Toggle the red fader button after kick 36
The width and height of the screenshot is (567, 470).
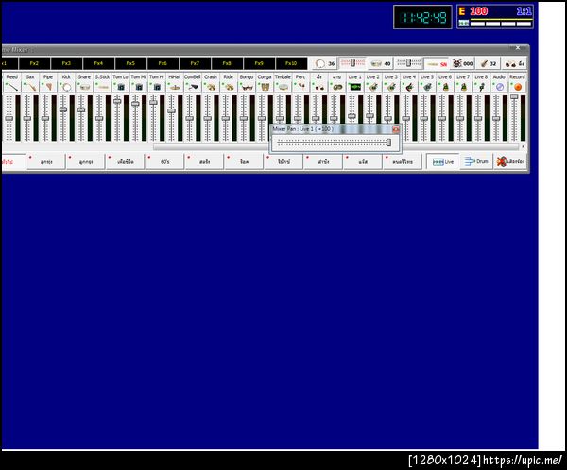(352, 63)
